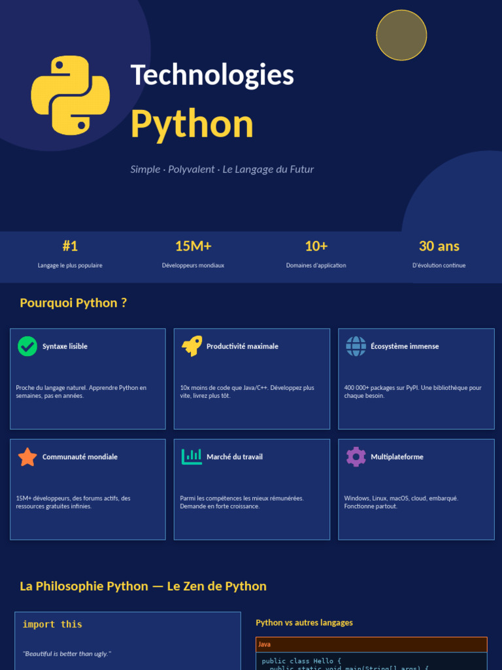Click the 'Écosystème immense' card title
The image size is (502, 670).
[405, 346]
